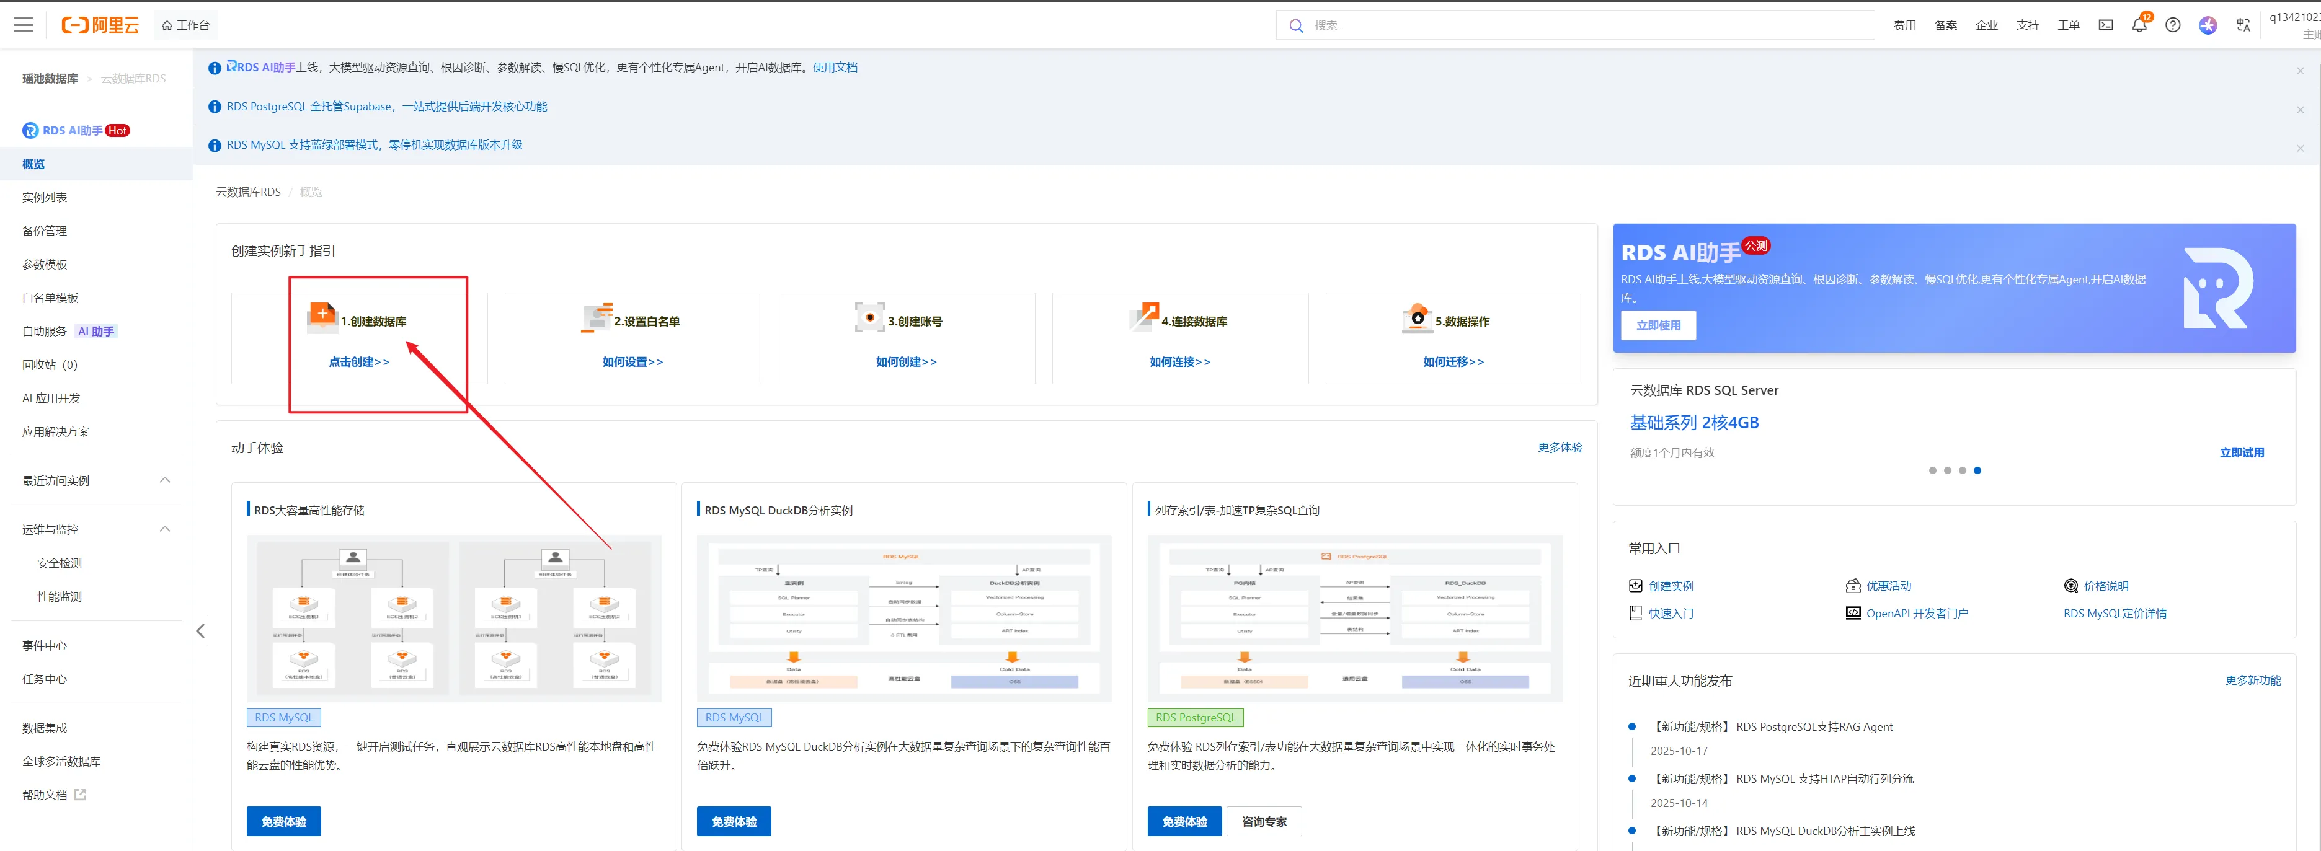The image size is (2321, 851).
Task: Select the fourth carousel dot indicator
Action: click(1977, 470)
